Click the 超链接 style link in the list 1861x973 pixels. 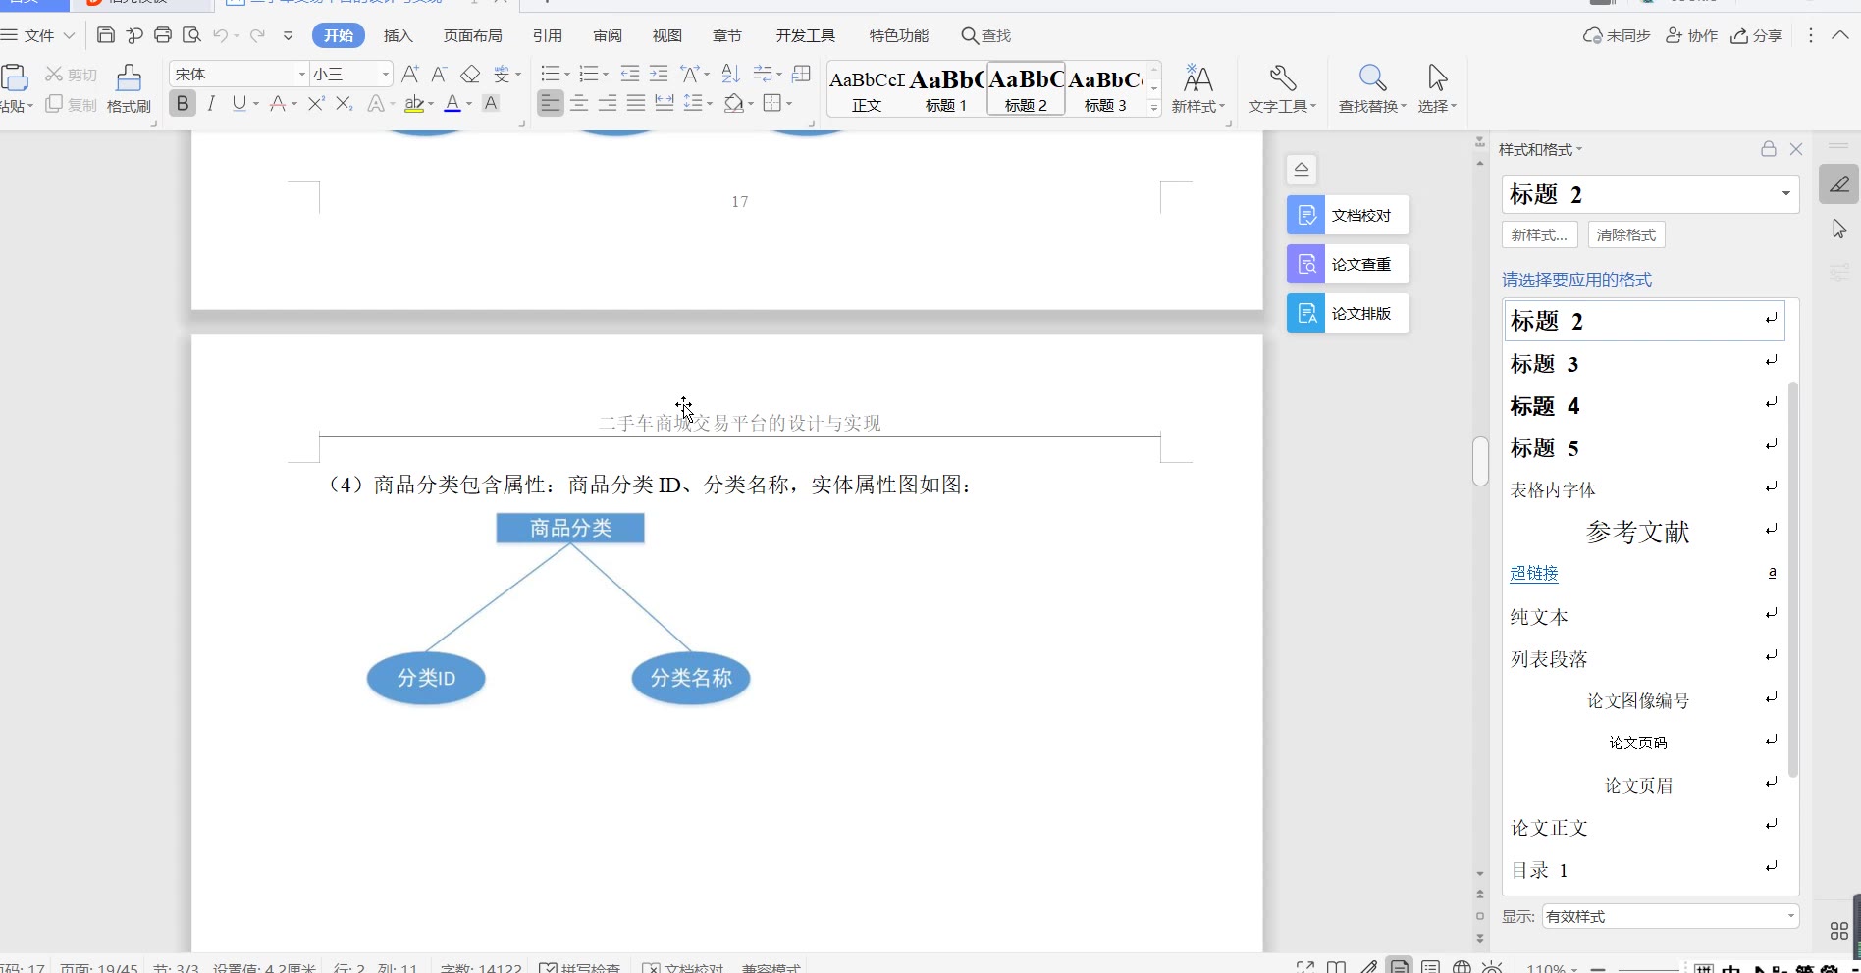[1534, 573]
